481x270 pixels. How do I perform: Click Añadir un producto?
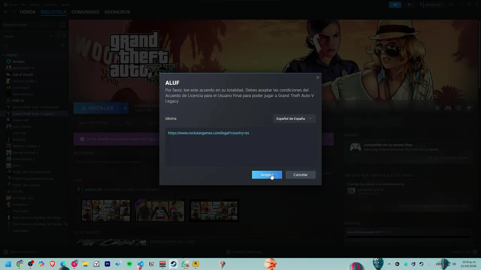21,252
